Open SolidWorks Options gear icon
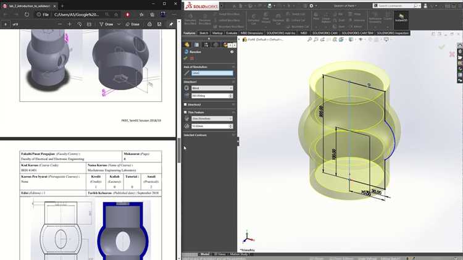 [x=311, y=6]
